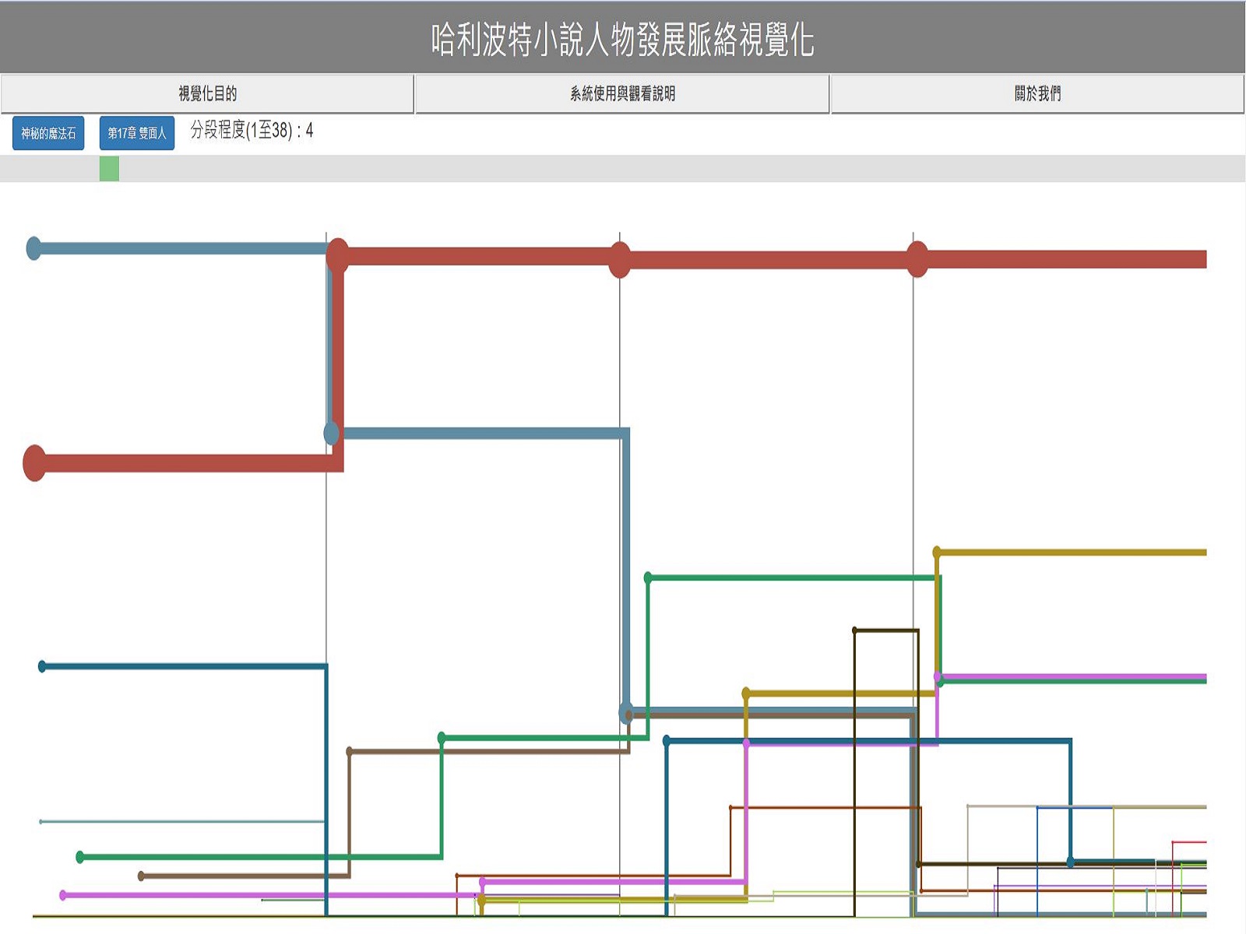Viewport: 1246px width, 934px height.
Task: Select the magenta start node at bottom left
Action: tap(63, 895)
